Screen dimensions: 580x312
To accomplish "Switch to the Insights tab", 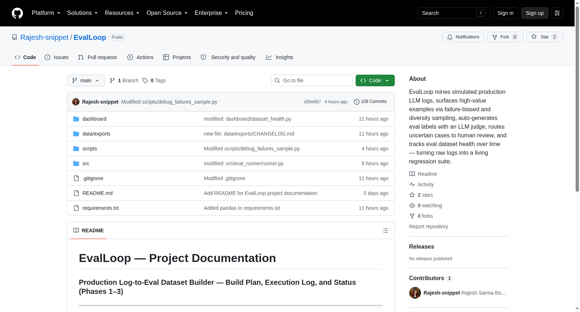I will pyautogui.click(x=279, y=57).
